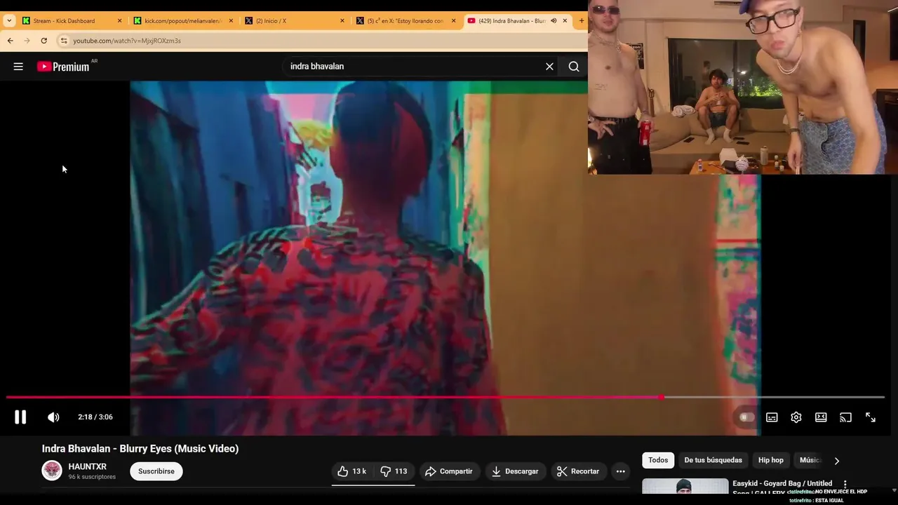This screenshot has width=898, height=505.
Task: Open Easykid Goyard Bag video thumbnail
Action: tap(685, 486)
